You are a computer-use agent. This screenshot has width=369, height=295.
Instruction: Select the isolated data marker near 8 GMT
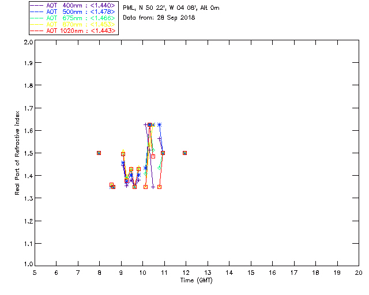click(x=99, y=153)
